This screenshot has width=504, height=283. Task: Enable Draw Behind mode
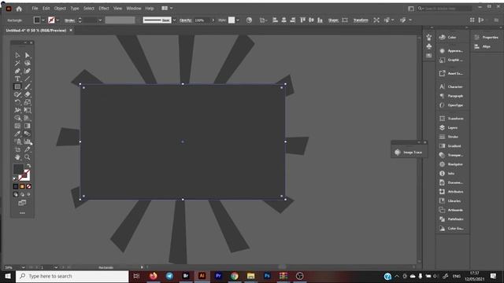[x=22, y=194]
